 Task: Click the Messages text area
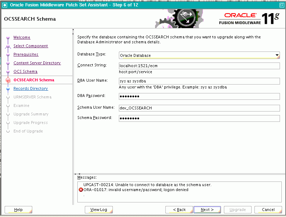tap(180, 192)
